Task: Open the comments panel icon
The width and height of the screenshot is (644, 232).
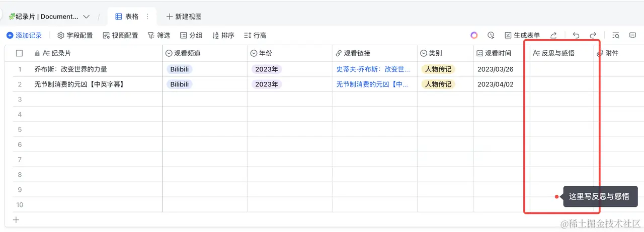Action: (x=633, y=35)
